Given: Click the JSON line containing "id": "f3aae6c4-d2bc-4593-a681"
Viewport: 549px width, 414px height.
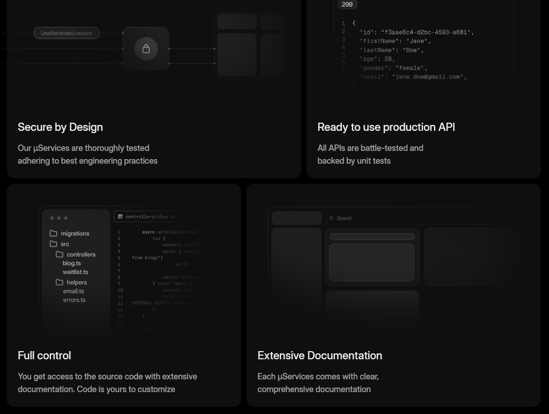Looking at the screenshot, I should (417, 32).
